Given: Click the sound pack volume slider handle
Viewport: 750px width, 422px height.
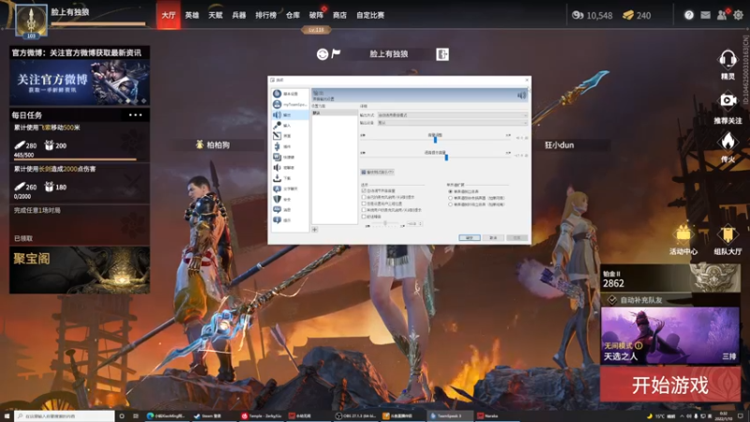Looking at the screenshot, I should pos(446,157).
